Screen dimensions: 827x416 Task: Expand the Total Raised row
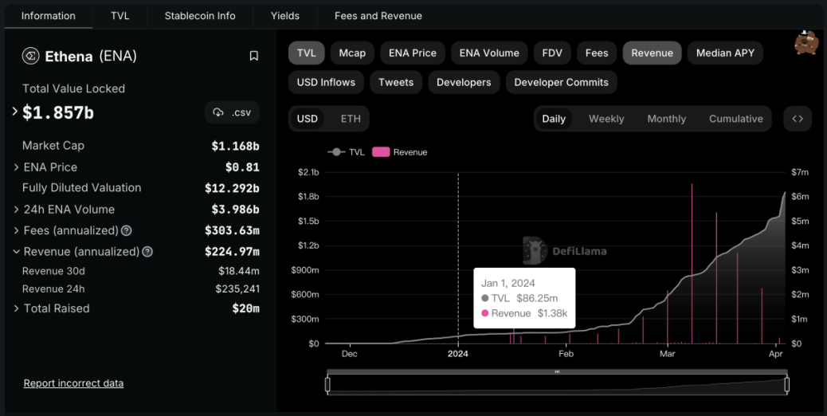click(x=18, y=308)
